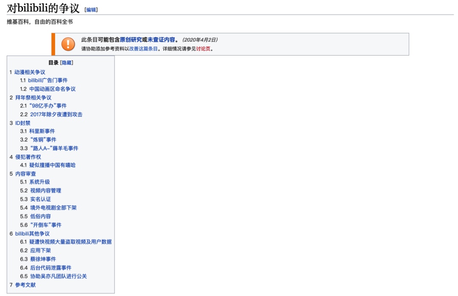This screenshot has width=458, height=296.
Task: Click the 目录 contents heading
Action: point(53,62)
